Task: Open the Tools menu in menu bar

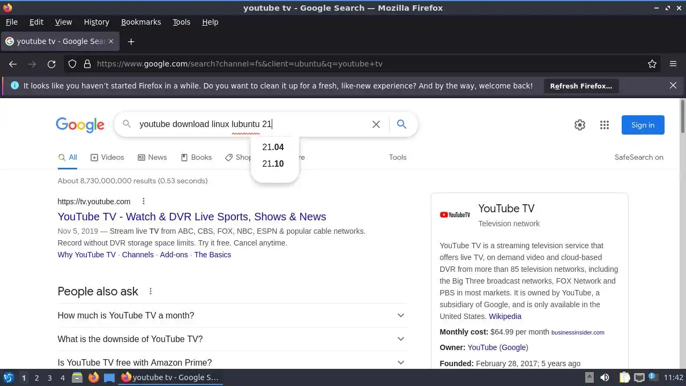Action: [x=181, y=22]
